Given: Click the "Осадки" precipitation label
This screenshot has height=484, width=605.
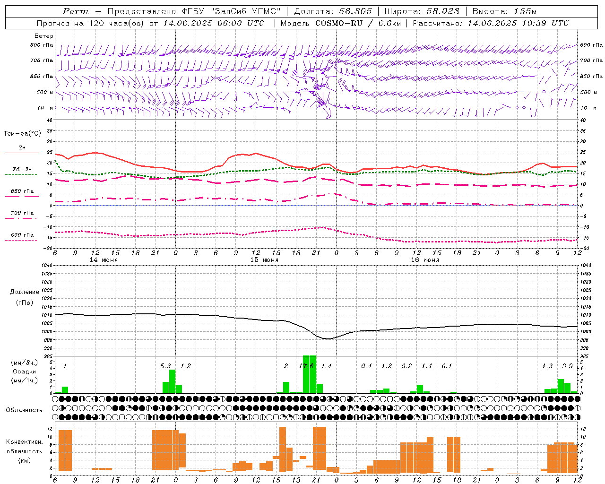Looking at the screenshot, I should click(x=24, y=372).
